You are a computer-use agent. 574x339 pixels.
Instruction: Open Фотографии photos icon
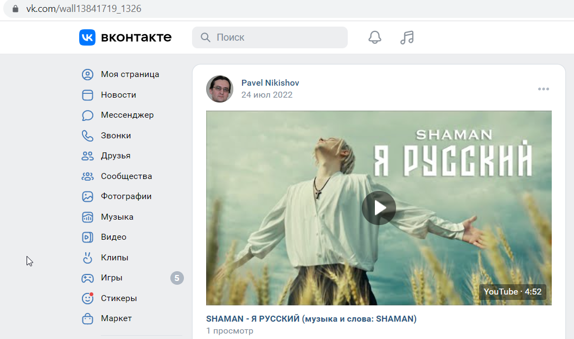coord(87,196)
